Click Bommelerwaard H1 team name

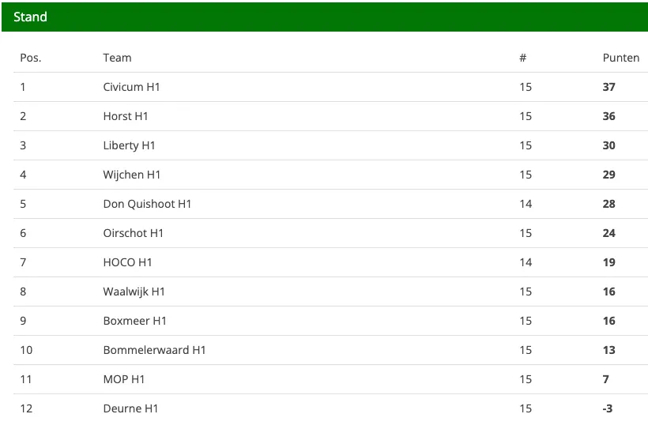[154, 350]
